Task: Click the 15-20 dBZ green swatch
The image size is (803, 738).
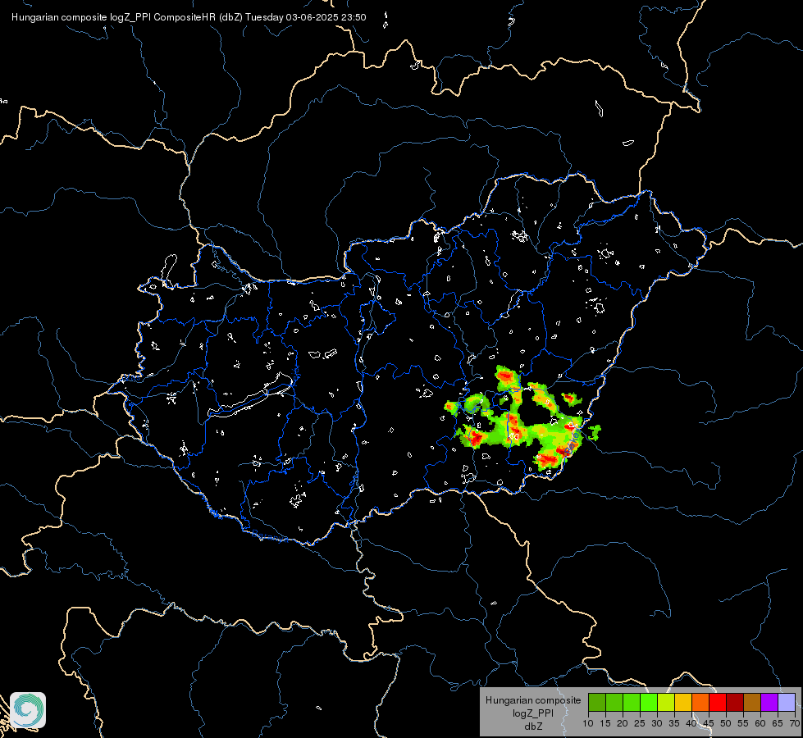Action: point(614,702)
